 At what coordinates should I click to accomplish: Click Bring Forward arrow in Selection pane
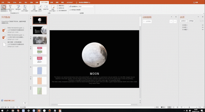201,21
